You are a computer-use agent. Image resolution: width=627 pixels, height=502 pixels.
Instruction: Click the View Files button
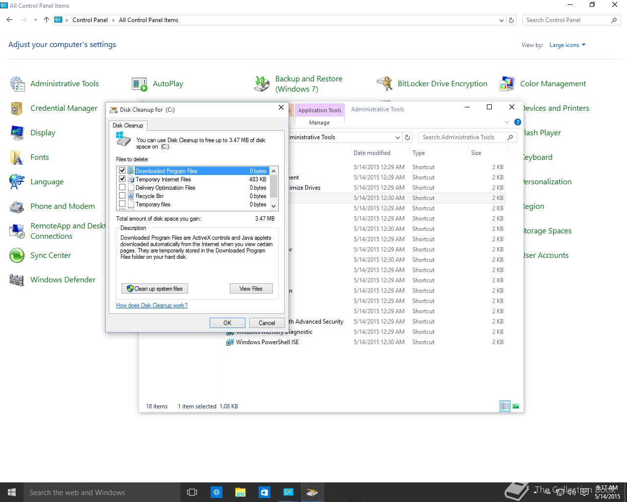pos(251,289)
